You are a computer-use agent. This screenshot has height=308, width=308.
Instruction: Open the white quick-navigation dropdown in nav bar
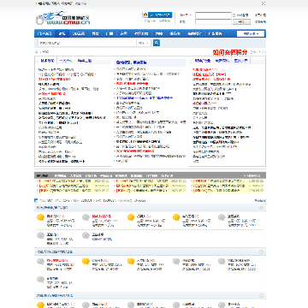[251, 33]
